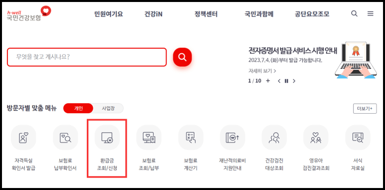385x190 pixels.
Task: Click the 더보기+ button
Action: coord(365,109)
